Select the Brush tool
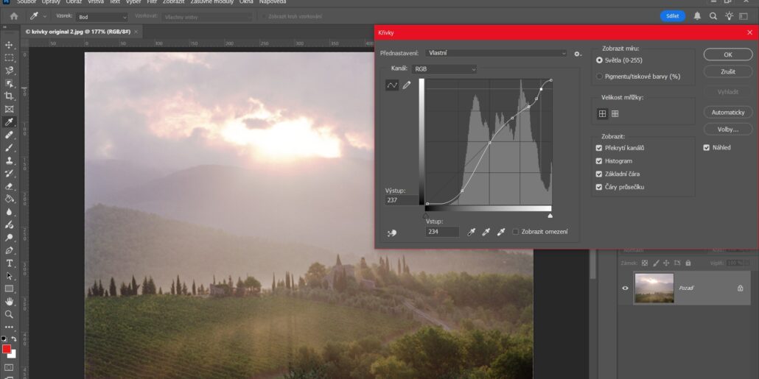 [9, 148]
